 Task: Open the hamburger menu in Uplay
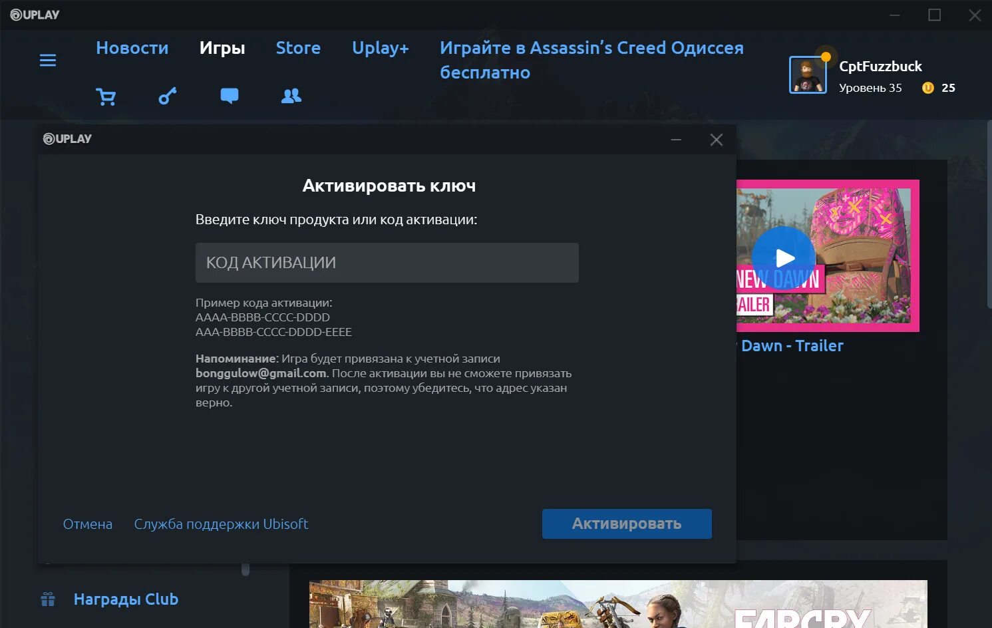(48, 61)
